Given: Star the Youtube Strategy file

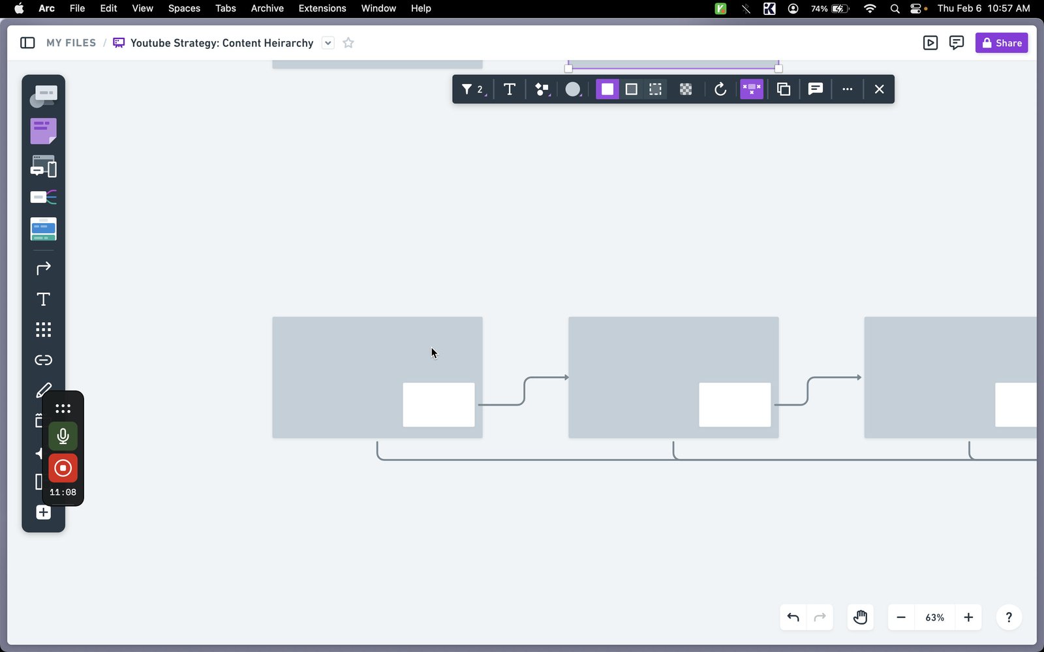Looking at the screenshot, I should pyautogui.click(x=348, y=43).
